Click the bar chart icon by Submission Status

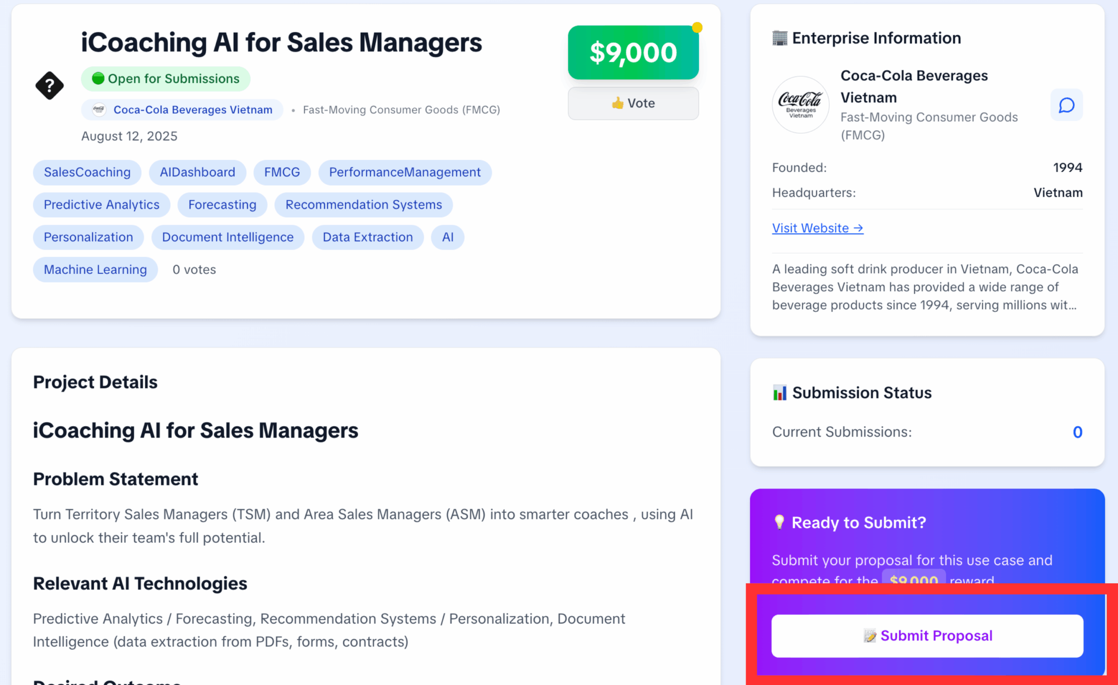tap(780, 393)
